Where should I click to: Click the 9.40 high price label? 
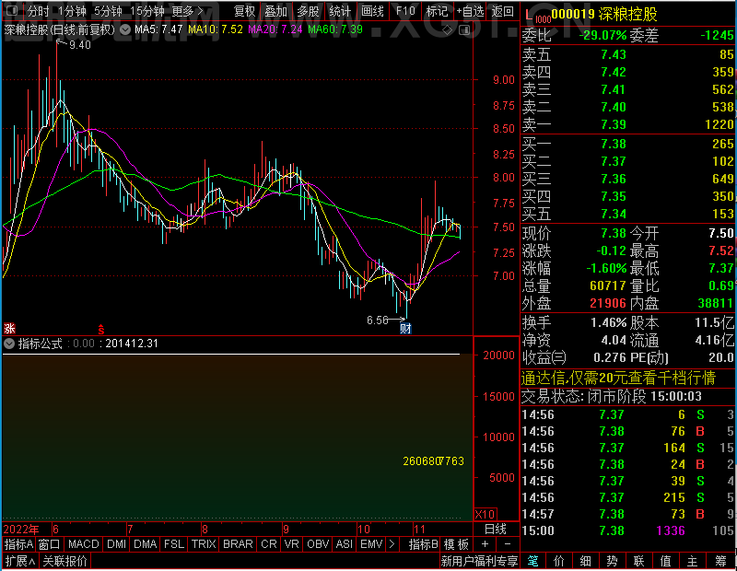(80, 45)
